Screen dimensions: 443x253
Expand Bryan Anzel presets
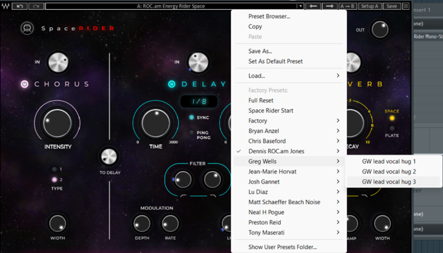(289, 131)
